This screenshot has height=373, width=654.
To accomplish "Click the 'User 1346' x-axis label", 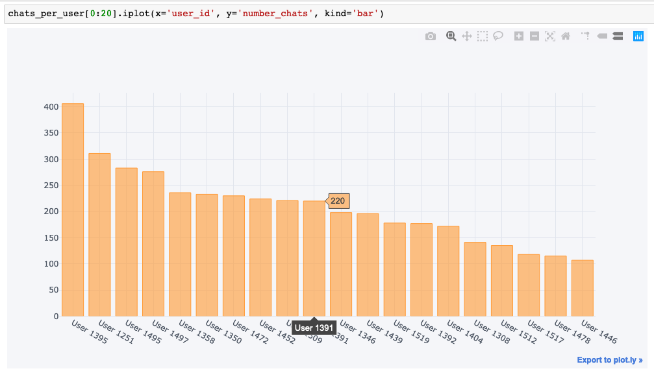I will pyautogui.click(x=358, y=331).
